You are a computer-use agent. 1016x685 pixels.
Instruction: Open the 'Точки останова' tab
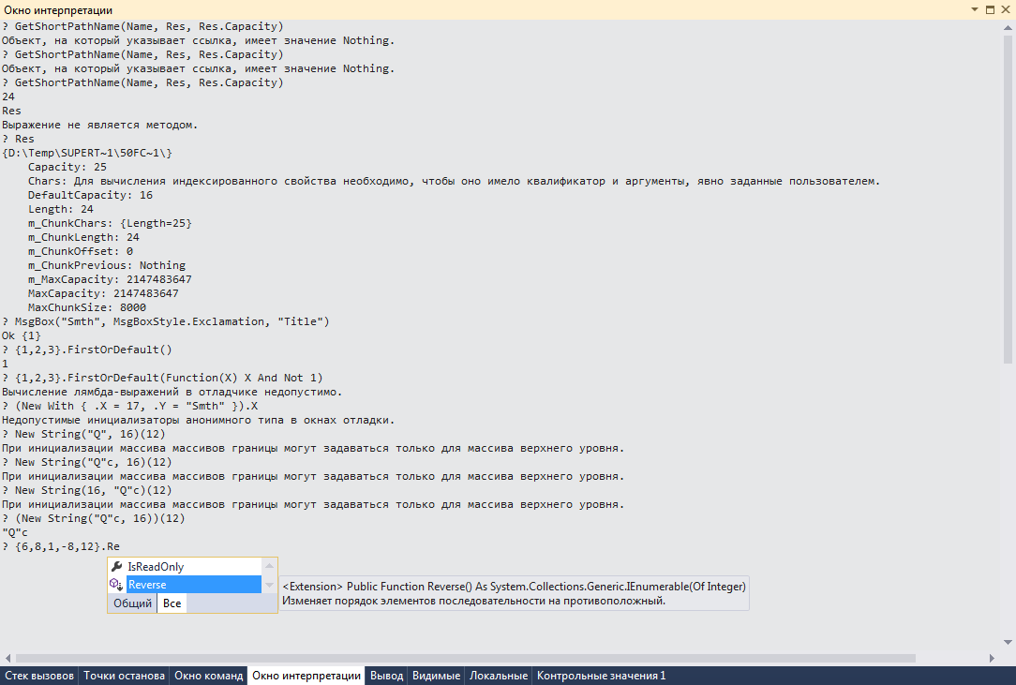[124, 676]
